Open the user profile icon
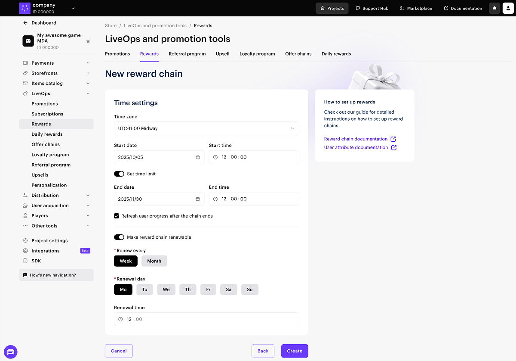This screenshot has height=361, width=516. 508,8
